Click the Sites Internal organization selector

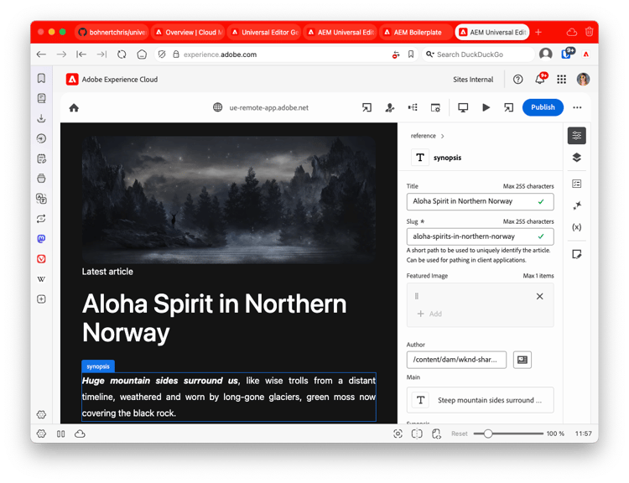(473, 80)
